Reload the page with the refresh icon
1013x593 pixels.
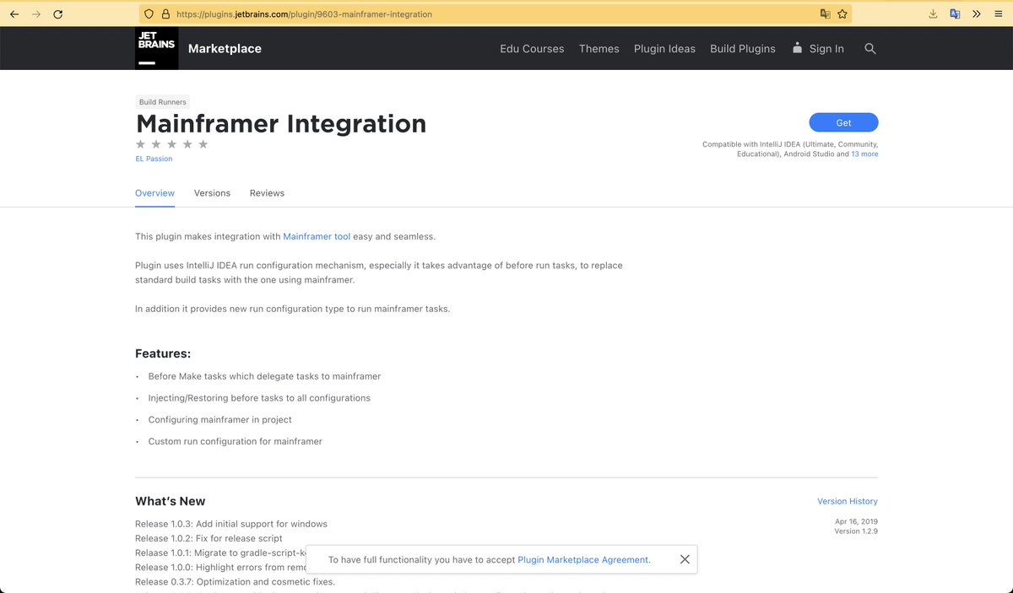tap(58, 14)
